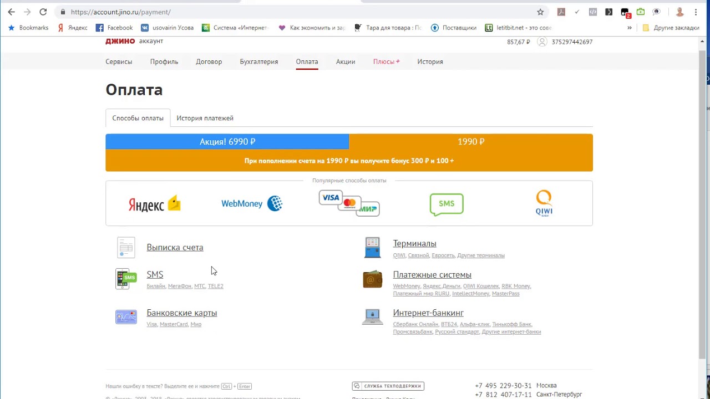Screen dimensions: 710x399
Task: Open the Евросеть terminal link
Action: point(443,255)
